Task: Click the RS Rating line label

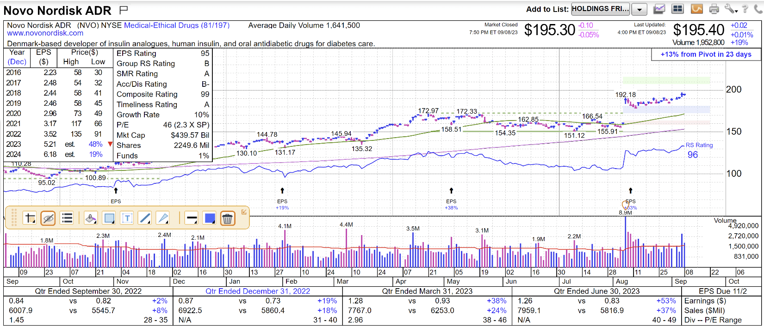Action: pos(699,145)
